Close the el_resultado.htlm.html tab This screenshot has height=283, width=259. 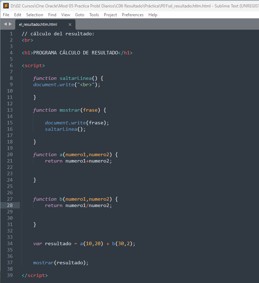tap(70, 24)
